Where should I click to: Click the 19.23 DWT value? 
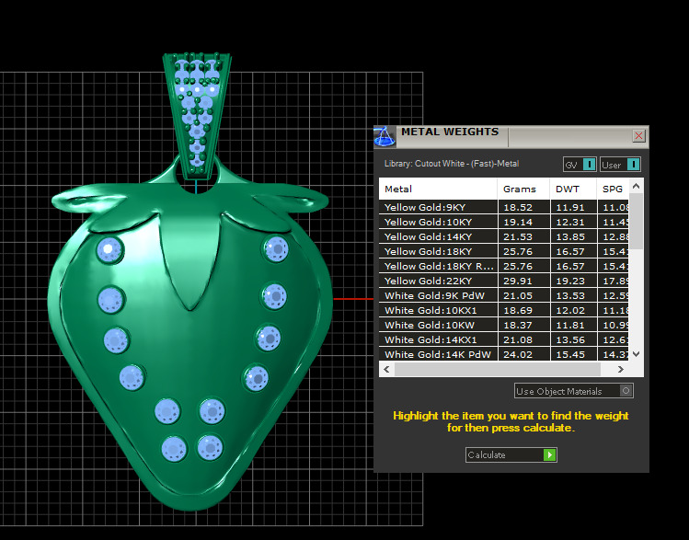(570, 281)
